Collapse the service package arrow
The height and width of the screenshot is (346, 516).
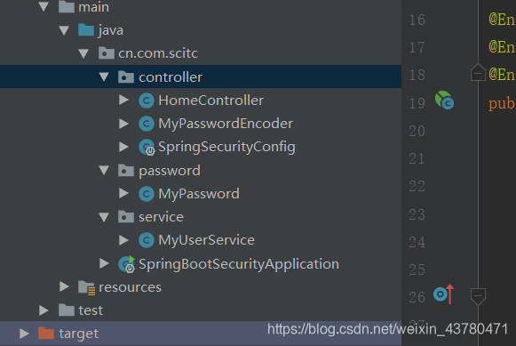[x=104, y=217]
